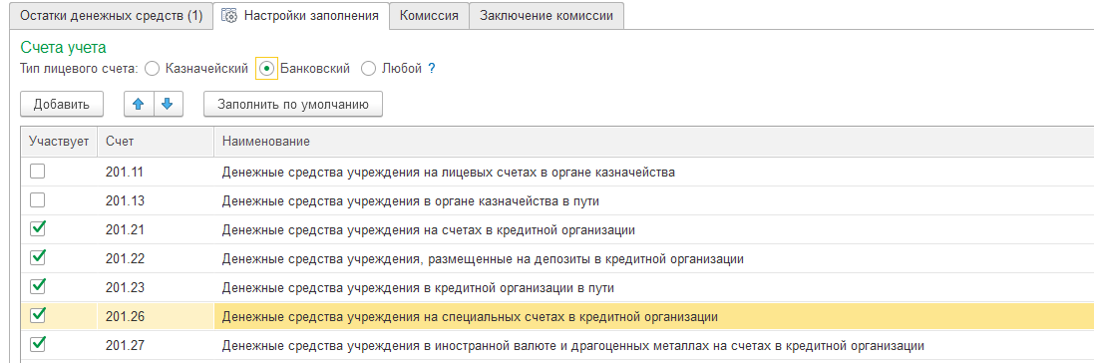Click the Счет column header
Viewport: 1094px width, 363px height.
pyautogui.click(x=156, y=142)
